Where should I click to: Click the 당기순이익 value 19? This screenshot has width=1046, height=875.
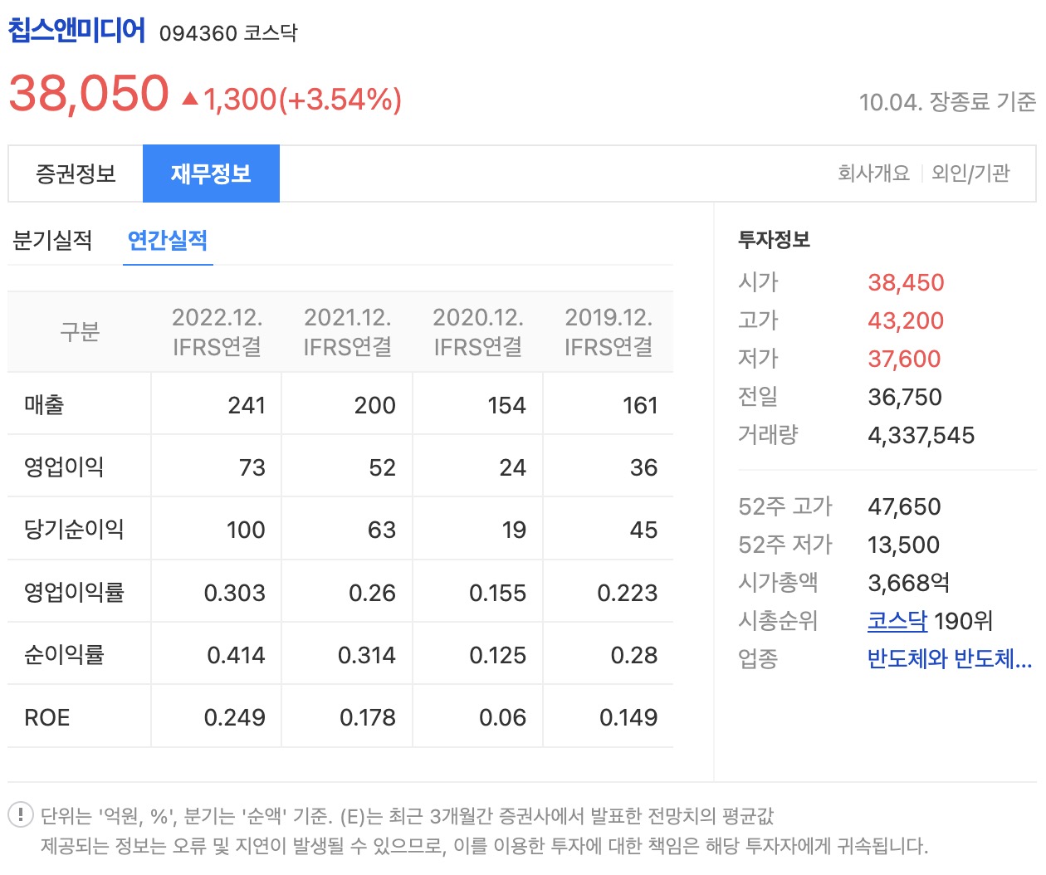514,530
